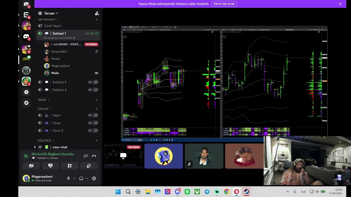
Task: Open Xbox app on taskbar
Action: coord(197,192)
